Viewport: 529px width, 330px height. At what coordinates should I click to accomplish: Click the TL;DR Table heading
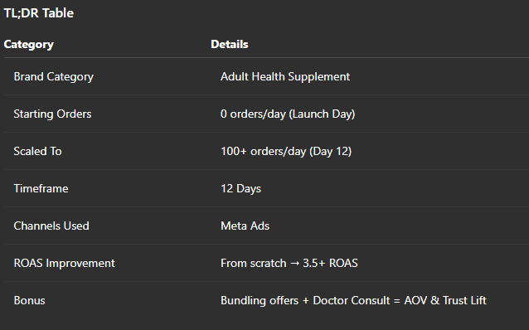[38, 13]
